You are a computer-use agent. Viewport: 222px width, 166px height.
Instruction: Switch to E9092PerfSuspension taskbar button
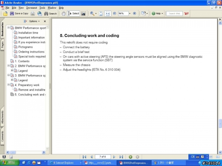click(x=134, y=163)
